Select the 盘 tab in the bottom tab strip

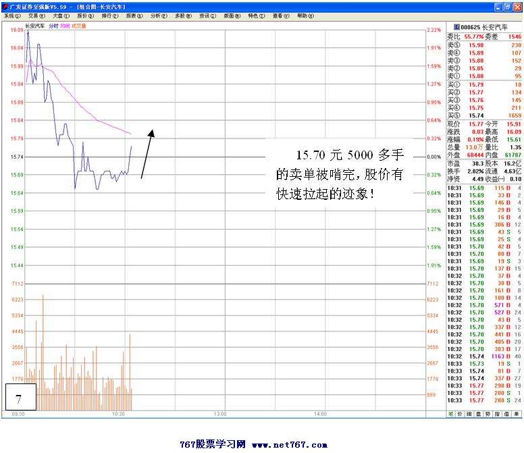coord(479,414)
